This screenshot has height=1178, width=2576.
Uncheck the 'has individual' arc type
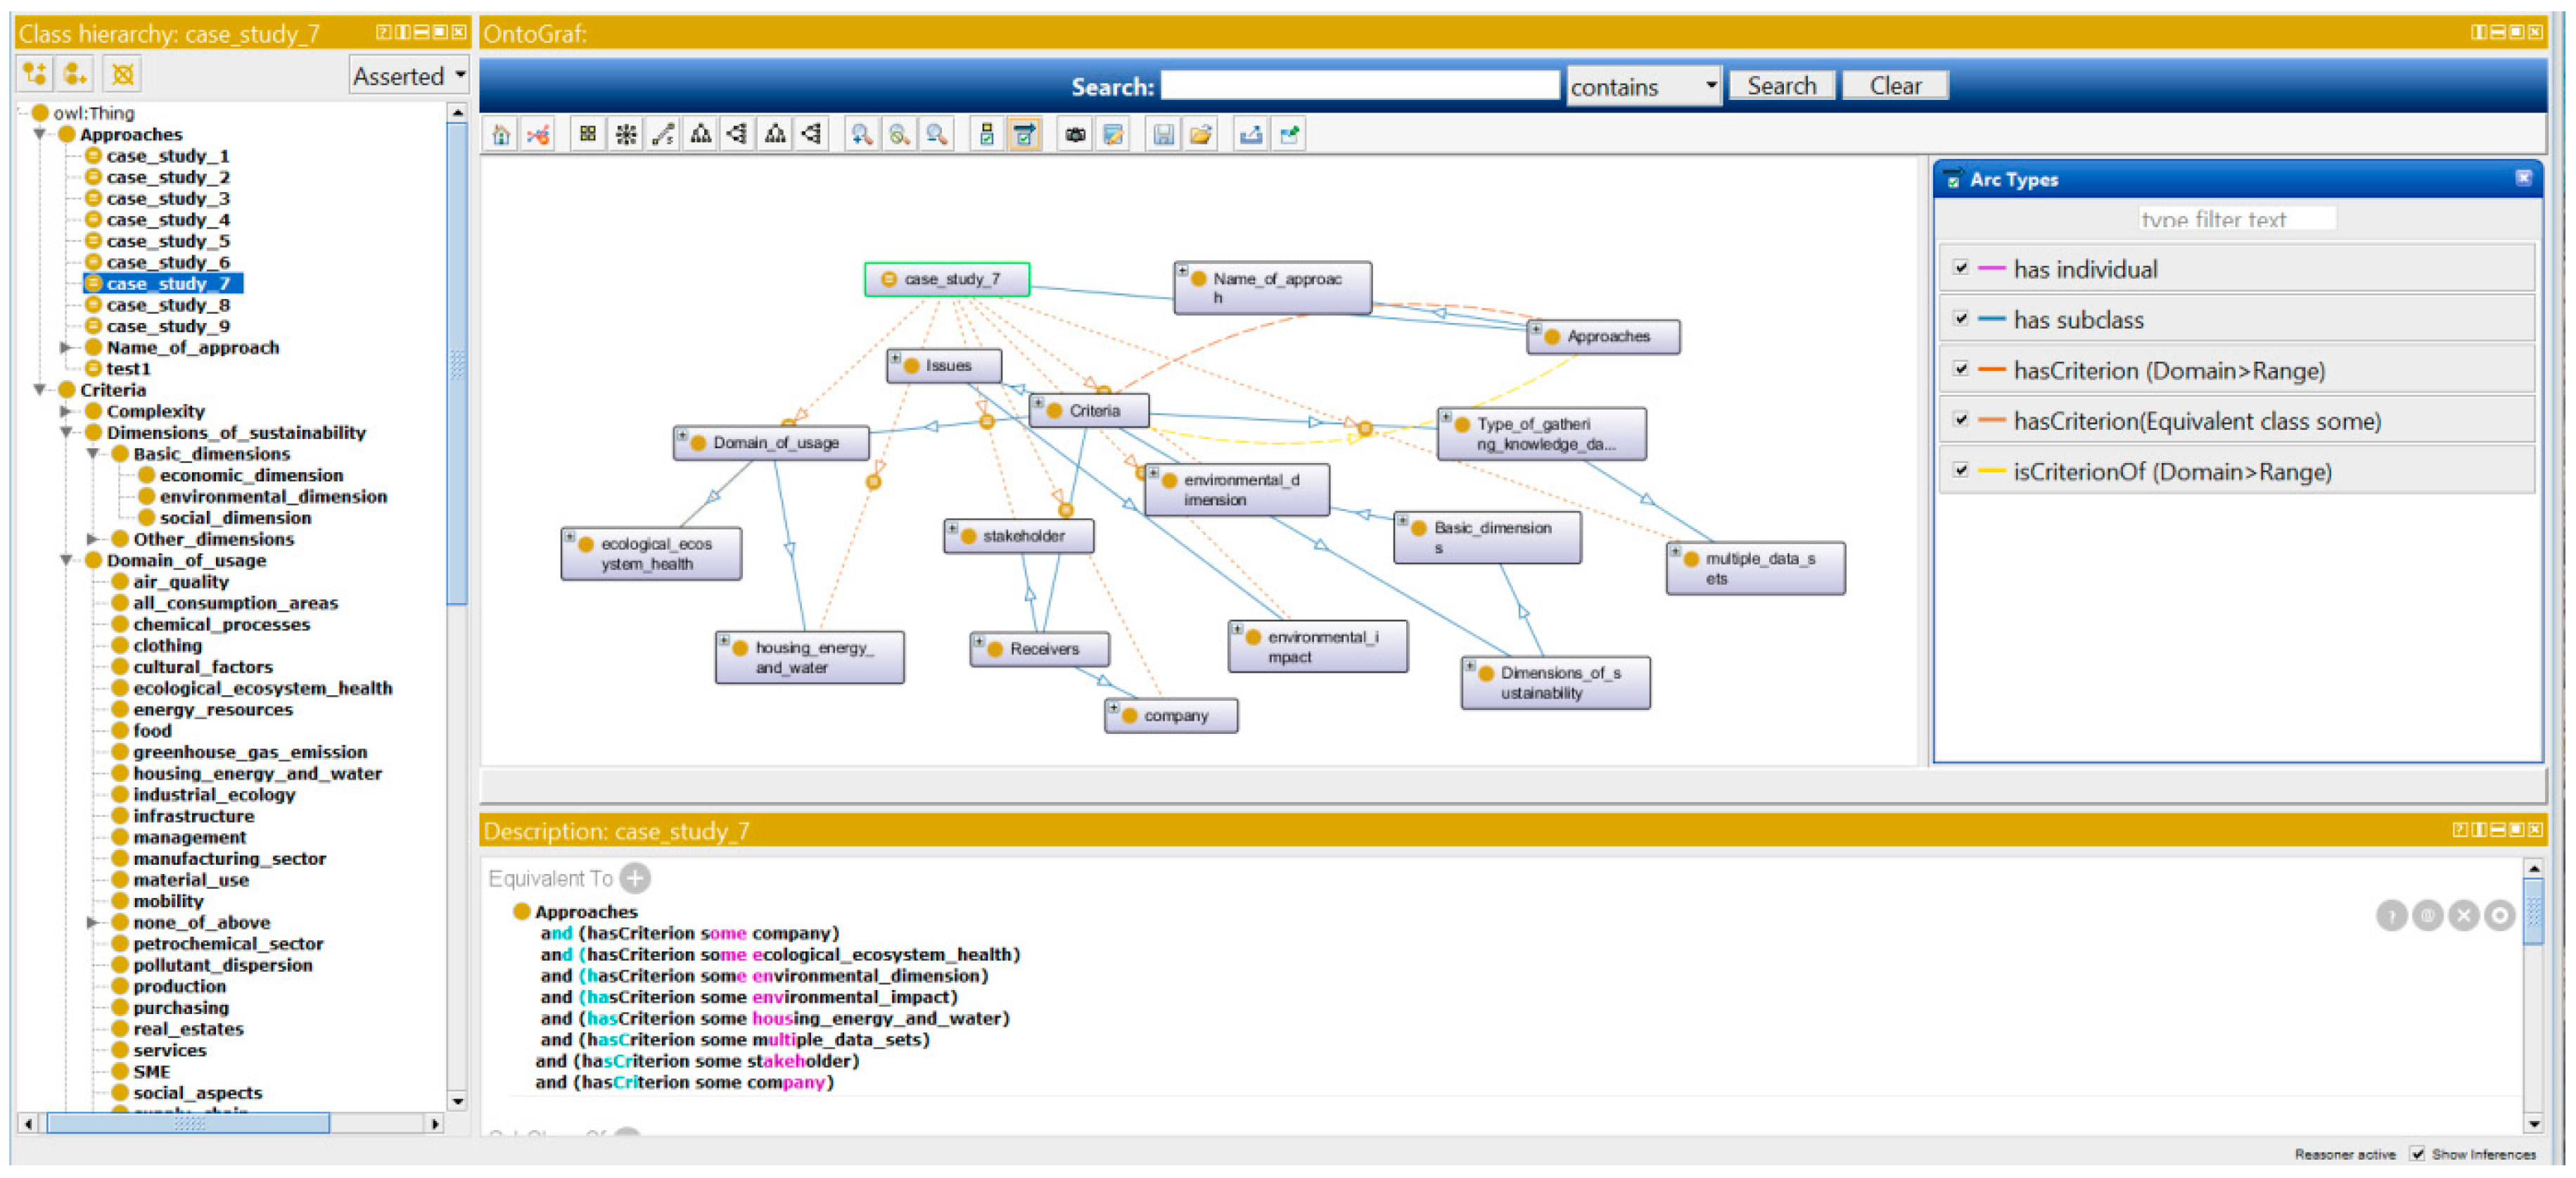pos(1961,268)
